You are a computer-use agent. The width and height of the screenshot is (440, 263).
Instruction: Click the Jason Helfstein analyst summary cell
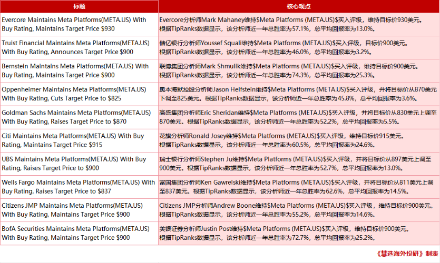click(x=299, y=94)
